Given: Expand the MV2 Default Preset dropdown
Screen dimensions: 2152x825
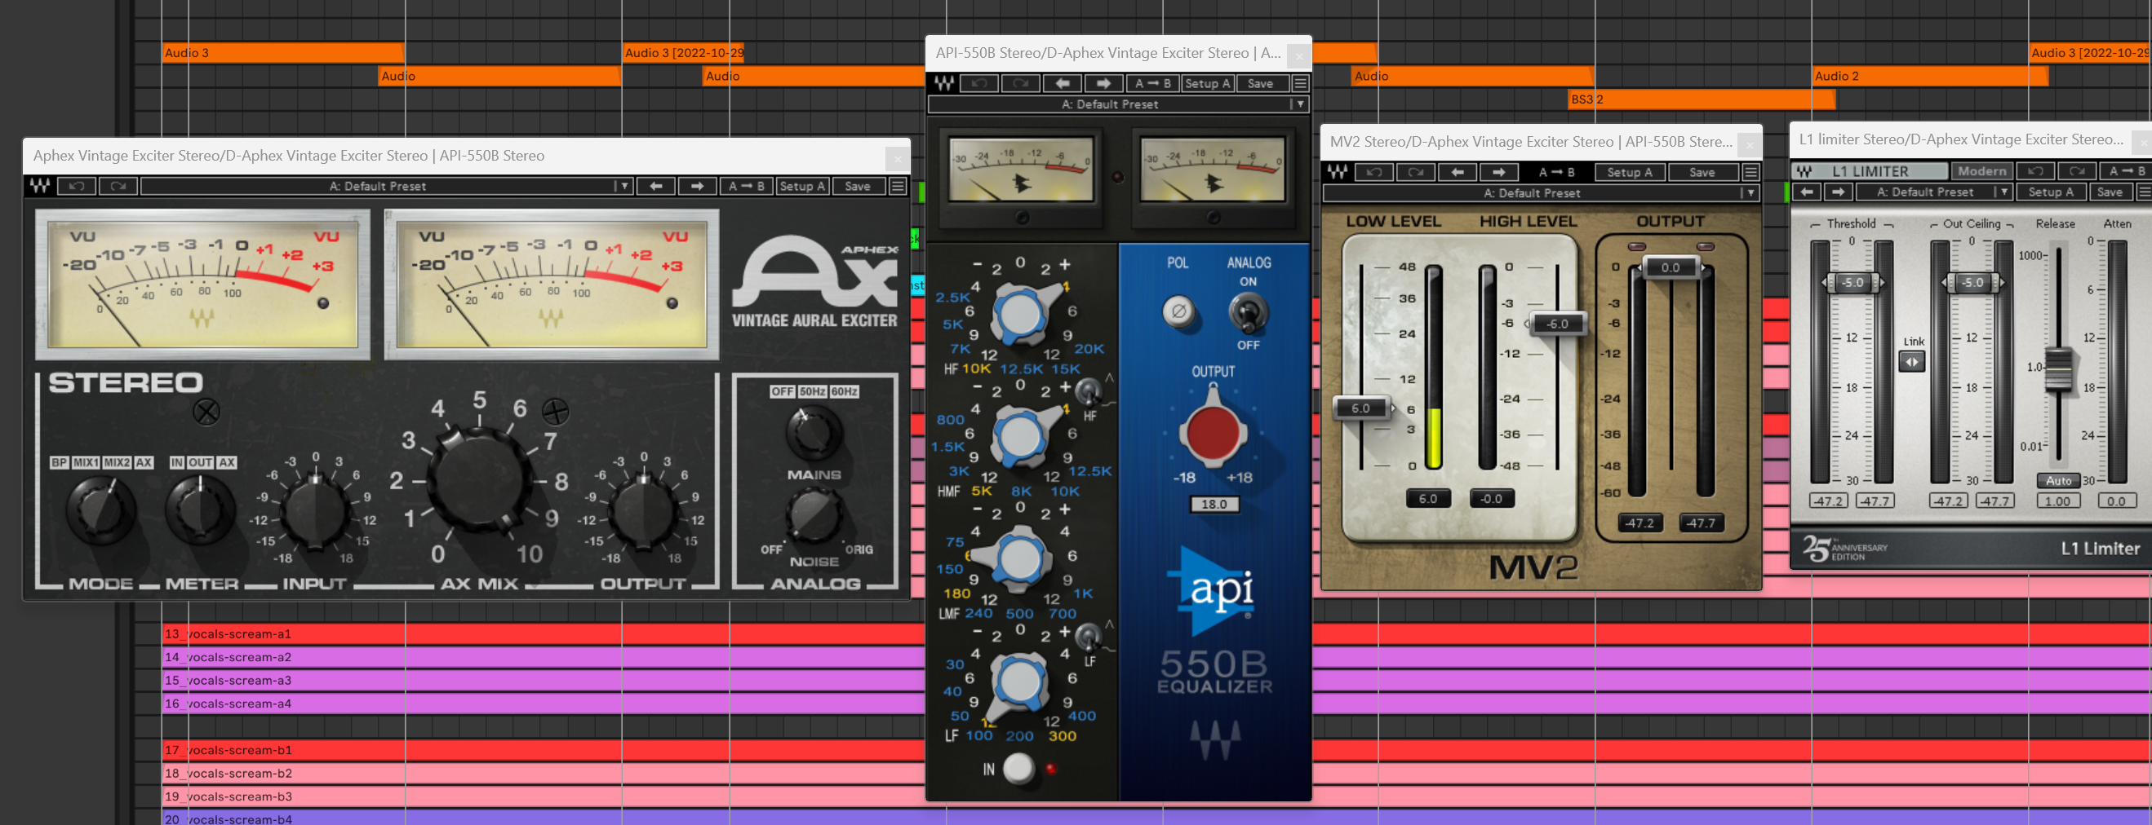Looking at the screenshot, I should coord(1750,192).
